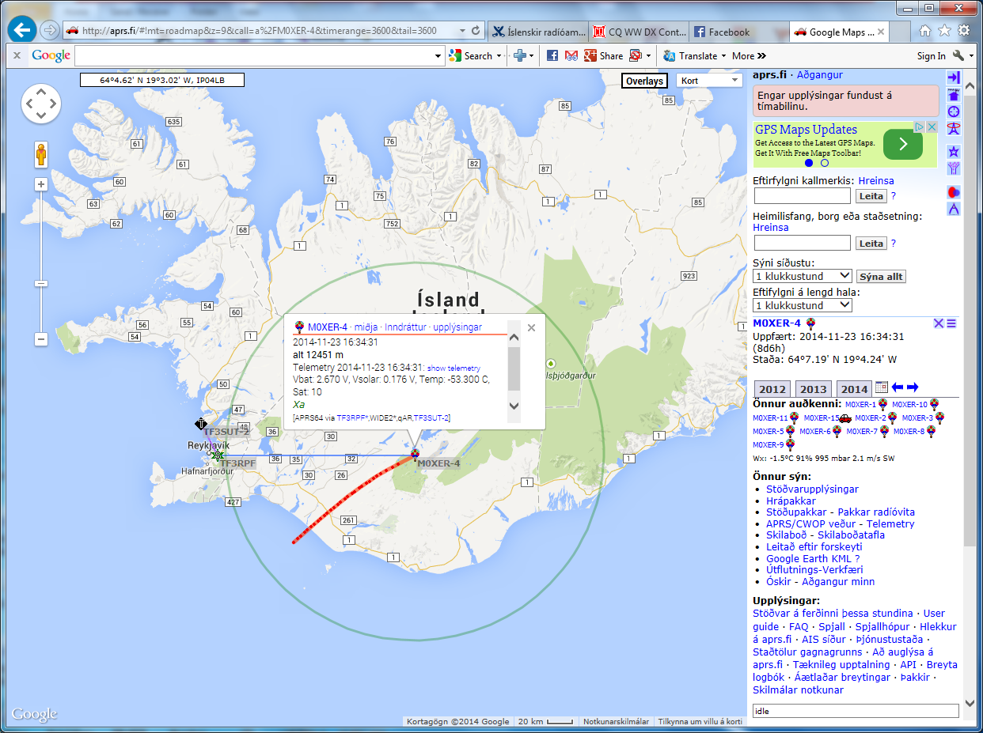
Task: Click the home station sidebar icon
Action: (x=954, y=94)
